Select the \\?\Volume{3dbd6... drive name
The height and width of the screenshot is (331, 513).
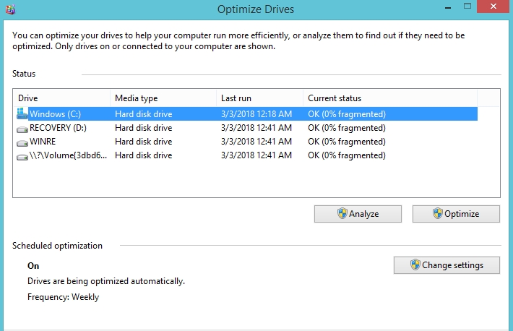coord(68,155)
